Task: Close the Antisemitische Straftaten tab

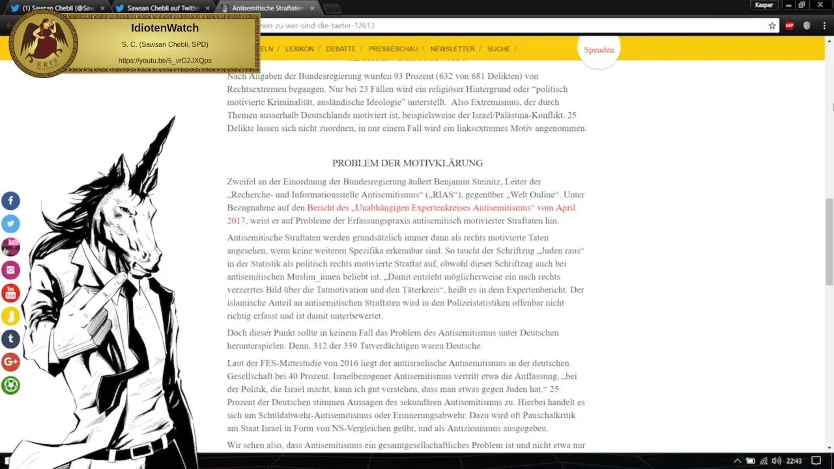Action: tap(312, 8)
